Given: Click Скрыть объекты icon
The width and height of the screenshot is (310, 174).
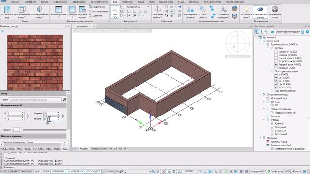Looking at the screenshot, I should [x=203, y=10].
